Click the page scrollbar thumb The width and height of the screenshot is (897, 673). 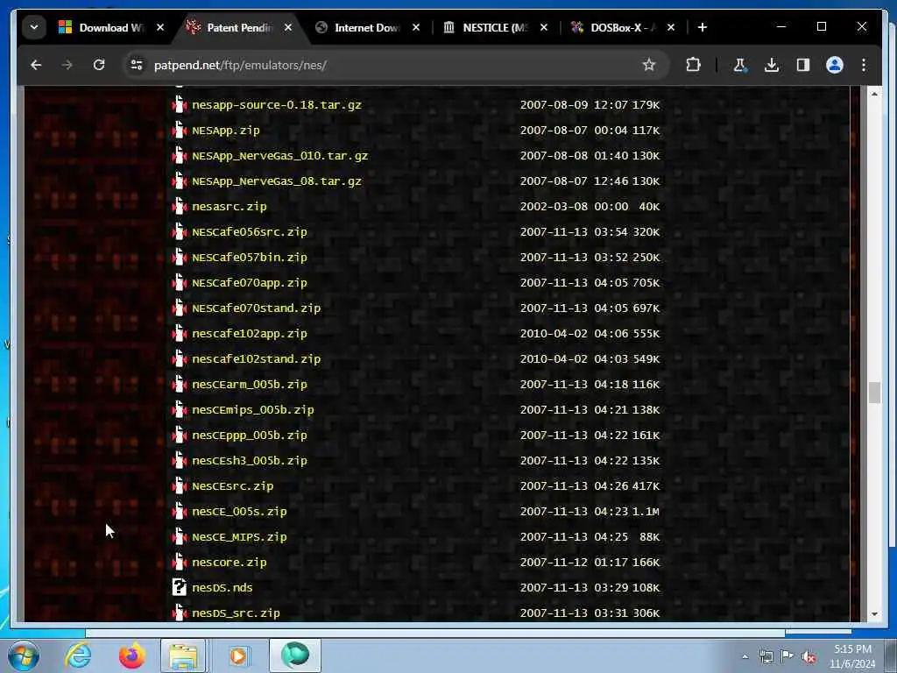click(874, 393)
